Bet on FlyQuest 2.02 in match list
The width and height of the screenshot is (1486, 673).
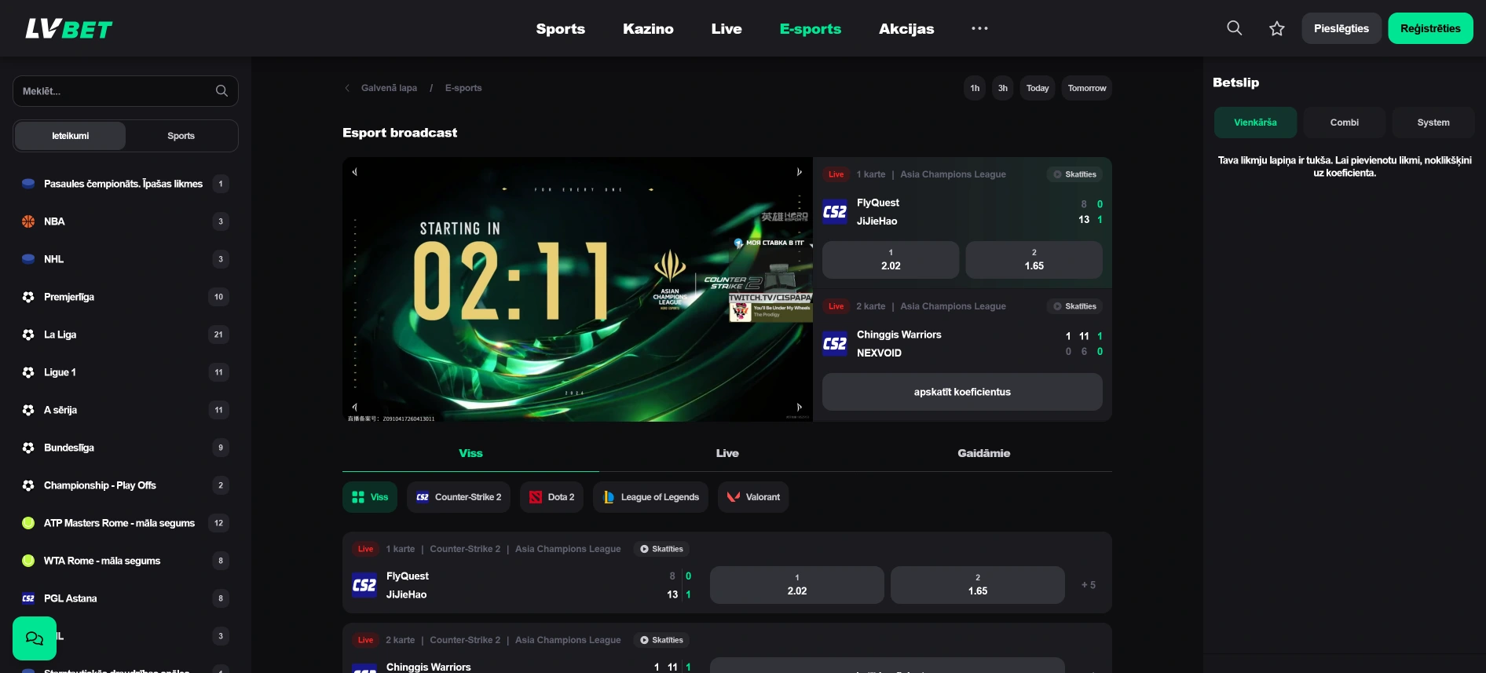pyautogui.click(x=797, y=585)
